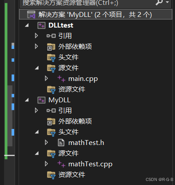
Task: Expand 外部依赖项 under DLLtest
Action: click(36, 46)
